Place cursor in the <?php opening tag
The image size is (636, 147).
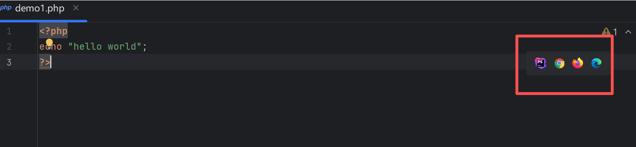tap(53, 31)
